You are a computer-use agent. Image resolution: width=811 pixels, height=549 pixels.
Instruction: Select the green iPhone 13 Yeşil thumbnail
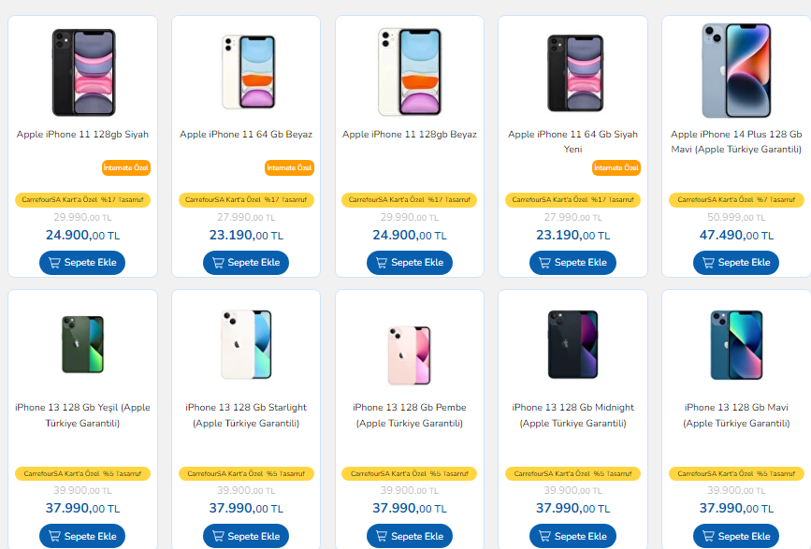click(x=82, y=344)
